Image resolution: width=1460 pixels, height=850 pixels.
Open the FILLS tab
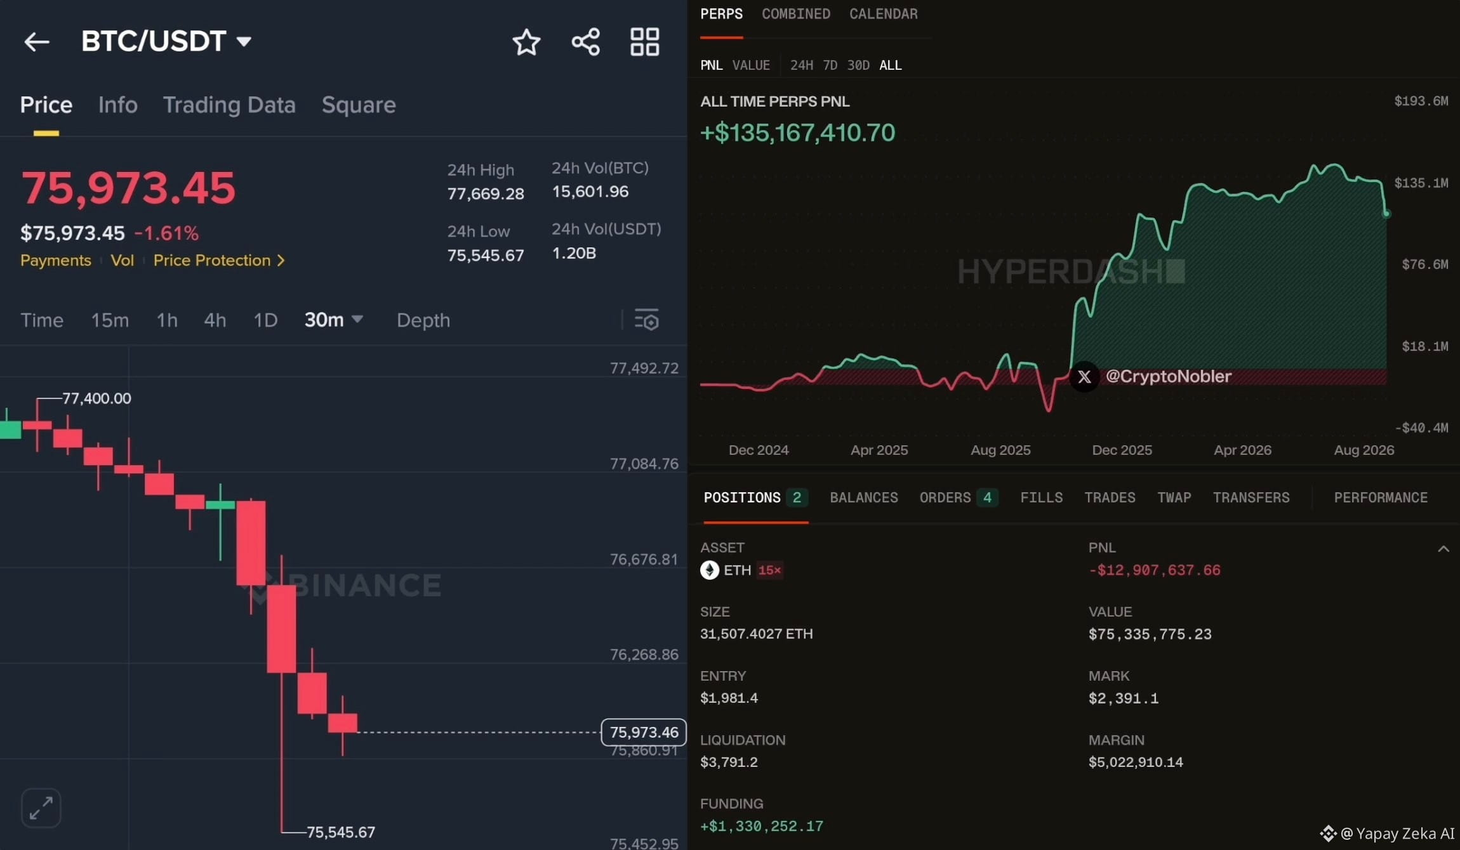tap(1042, 498)
